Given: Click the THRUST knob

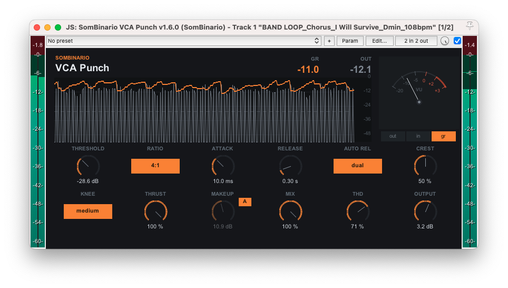Looking at the screenshot, I should (x=155, y=212).
